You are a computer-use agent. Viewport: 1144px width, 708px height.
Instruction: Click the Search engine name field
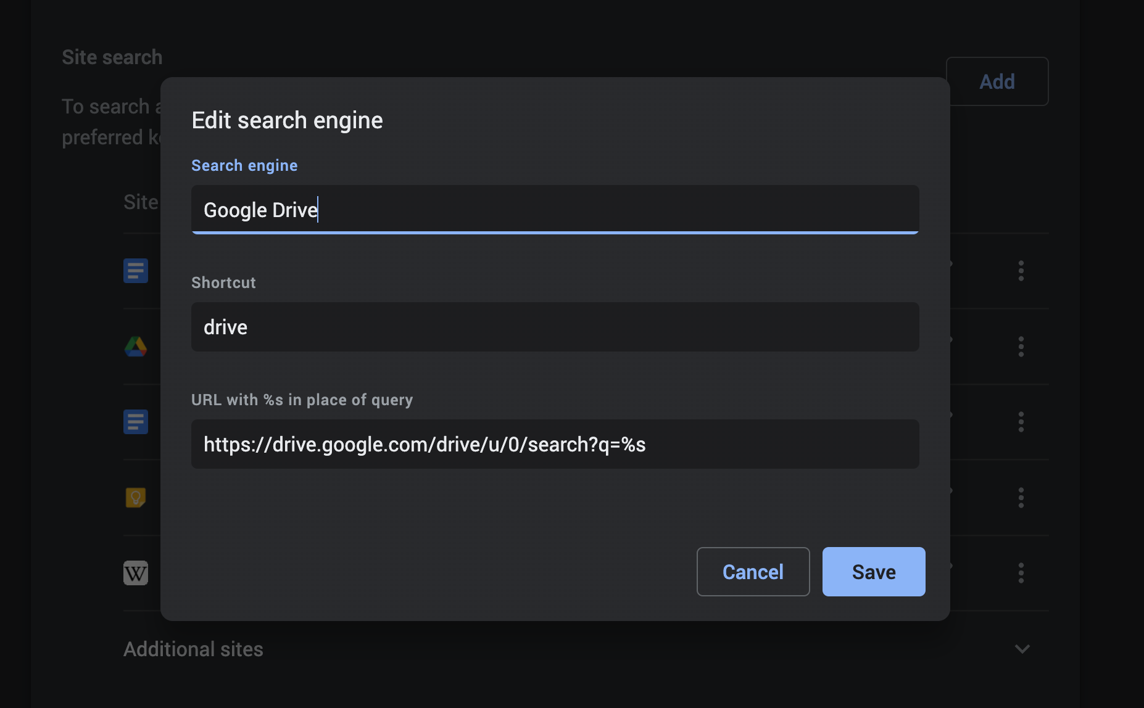[555, 210]
